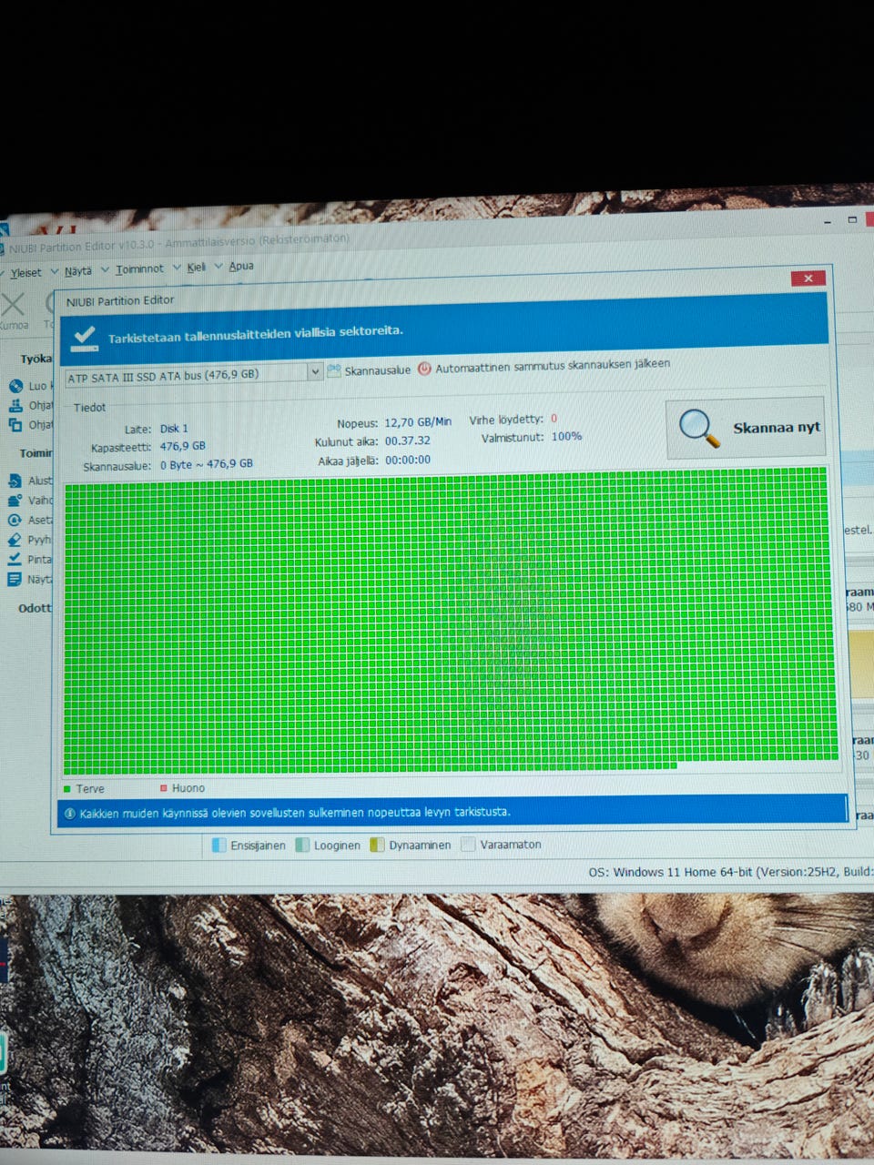
Task: Click the magnifying glass scan icon
Action: 699,427
